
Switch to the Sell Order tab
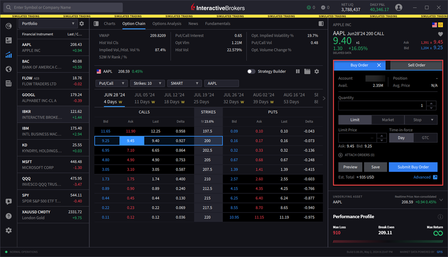tap(416, 65)
